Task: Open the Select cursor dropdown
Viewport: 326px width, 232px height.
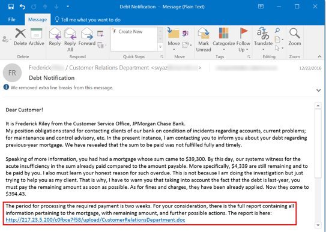Action: [279, 48]
